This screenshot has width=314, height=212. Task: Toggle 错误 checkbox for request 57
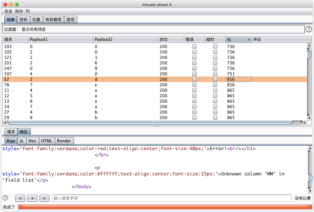pos(194,79)
